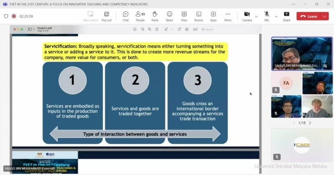Open the Leave button dropdown arrow
This screenshot has height=175, width=334.
tap(324, 16)
